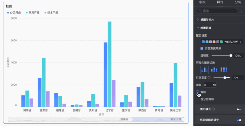The height and width of the screenshot is (126, 245).
Task: Toggle the 技术产品 legend item
Action: pyautogui.click(x=51, y=12)
